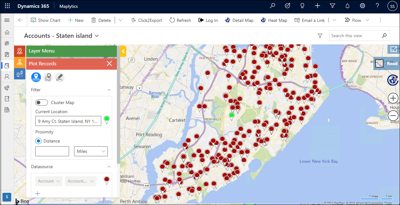400x205 pixels.
Task: Click Refresh in the command bar
Action: click(180, 20)
